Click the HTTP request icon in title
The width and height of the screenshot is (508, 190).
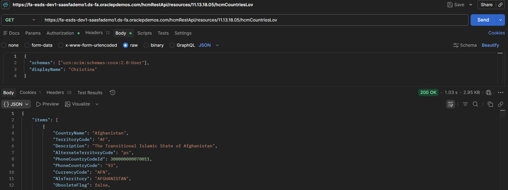click(x=6, y=5)
